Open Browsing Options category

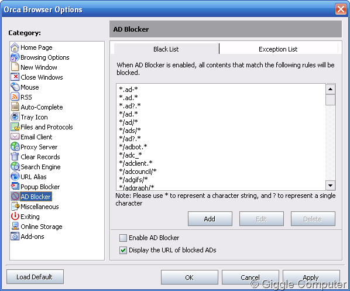point(45,57)
